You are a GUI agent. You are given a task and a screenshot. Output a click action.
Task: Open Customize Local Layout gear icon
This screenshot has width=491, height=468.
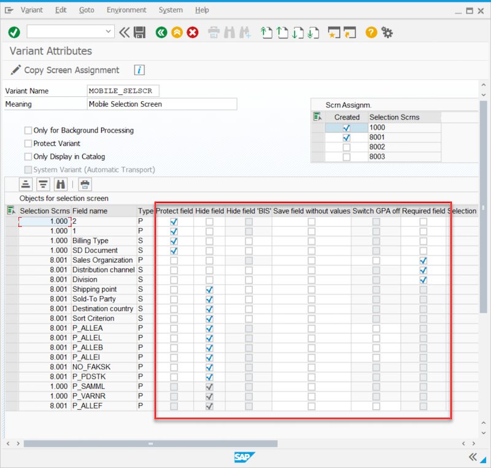tap(387, 33)
